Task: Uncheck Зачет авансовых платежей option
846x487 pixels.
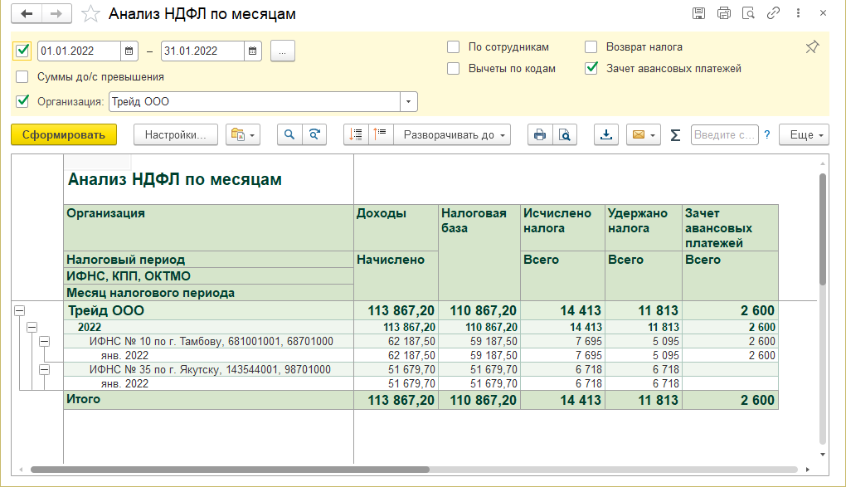Action: point(591,69)
